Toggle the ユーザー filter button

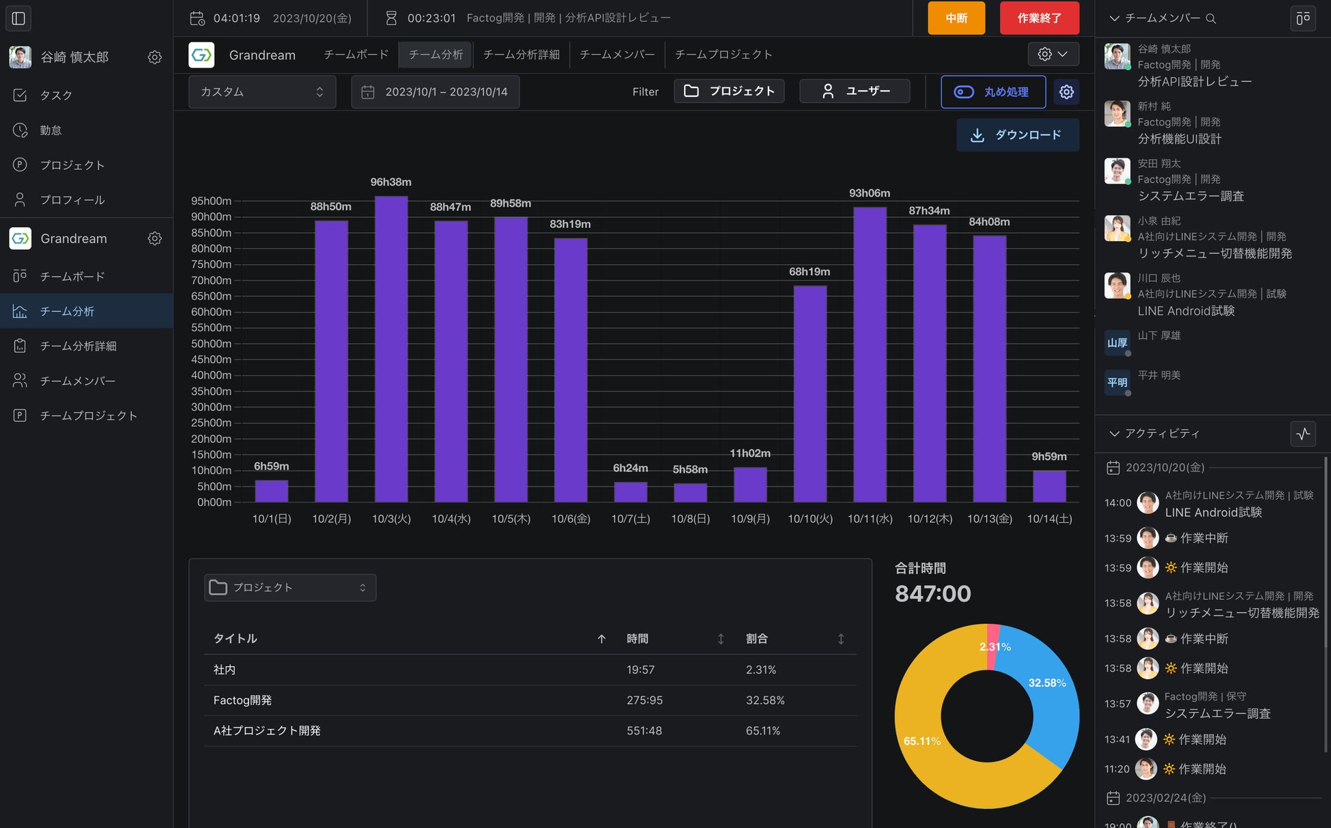(855, 91)
